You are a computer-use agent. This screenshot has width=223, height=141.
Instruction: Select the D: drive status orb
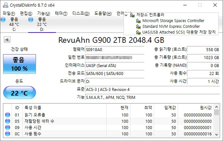pyautogui.click(x=31, y=20)
